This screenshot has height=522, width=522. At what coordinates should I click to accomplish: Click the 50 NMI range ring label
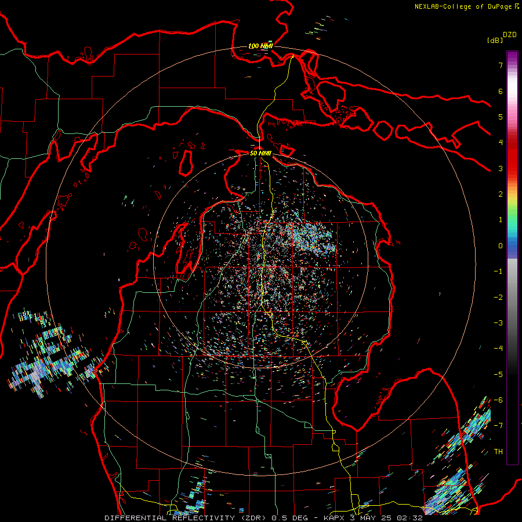(260, 153)
